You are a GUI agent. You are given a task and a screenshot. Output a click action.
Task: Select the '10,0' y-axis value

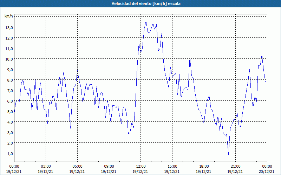[9, 59]
